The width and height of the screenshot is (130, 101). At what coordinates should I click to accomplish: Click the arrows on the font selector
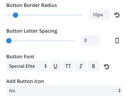45,66
